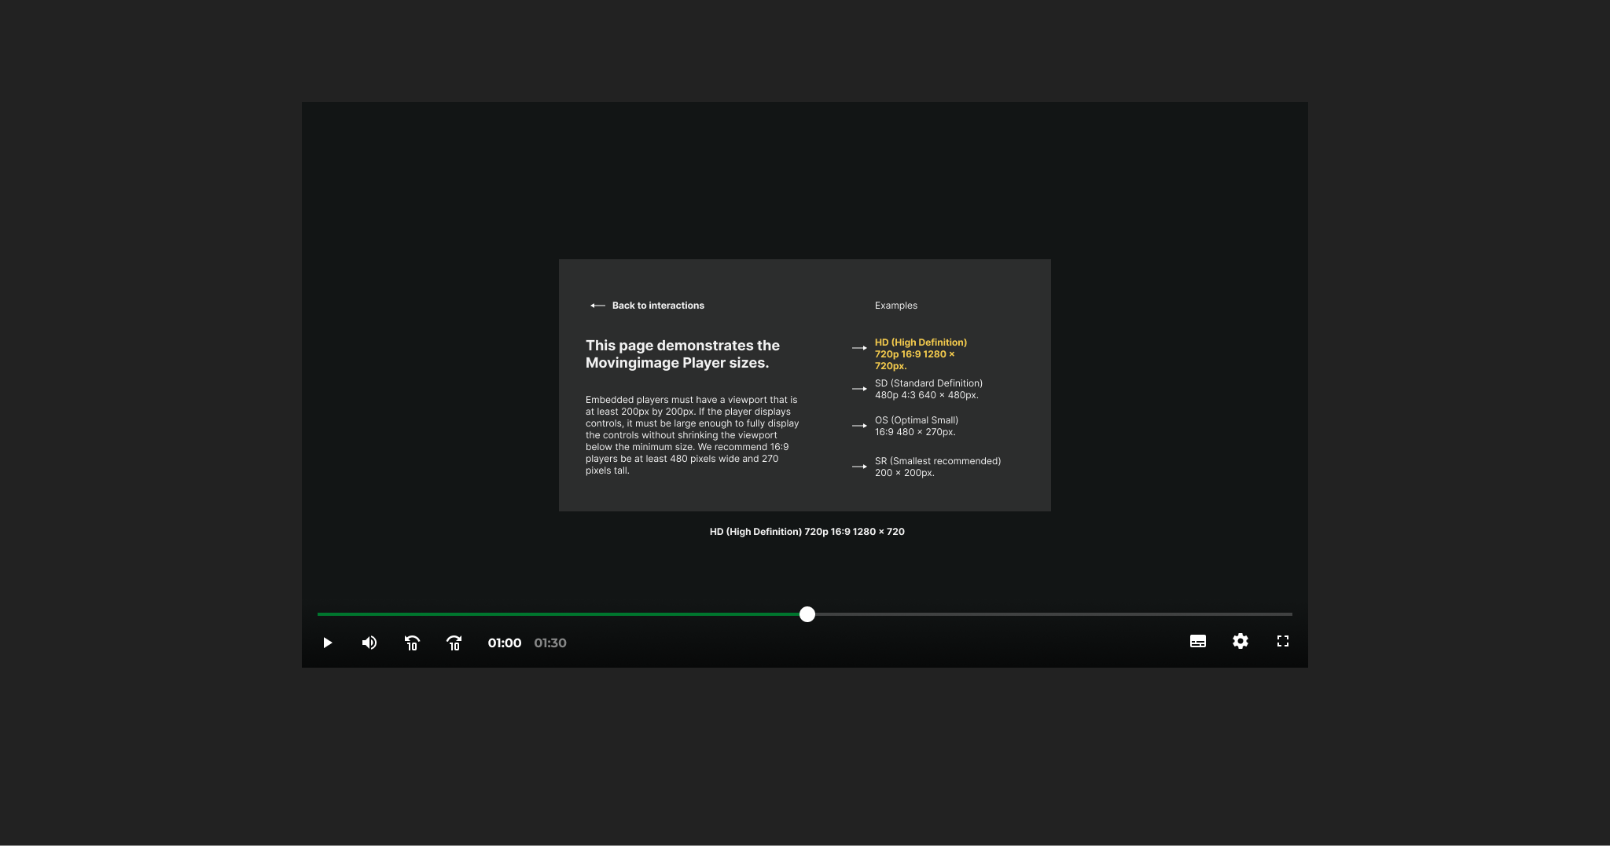This screenshot has width=1610, height=846.
Task: Click the arrow next to SR (Smallest recommended)
Action: pyautogui.click(x=859, y=467)
